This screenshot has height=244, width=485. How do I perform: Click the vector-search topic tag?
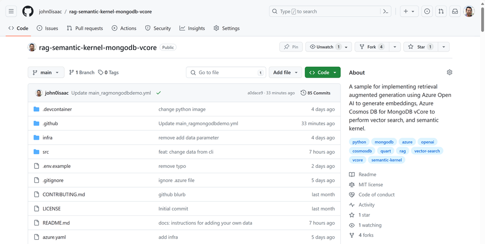pos(427,151)
